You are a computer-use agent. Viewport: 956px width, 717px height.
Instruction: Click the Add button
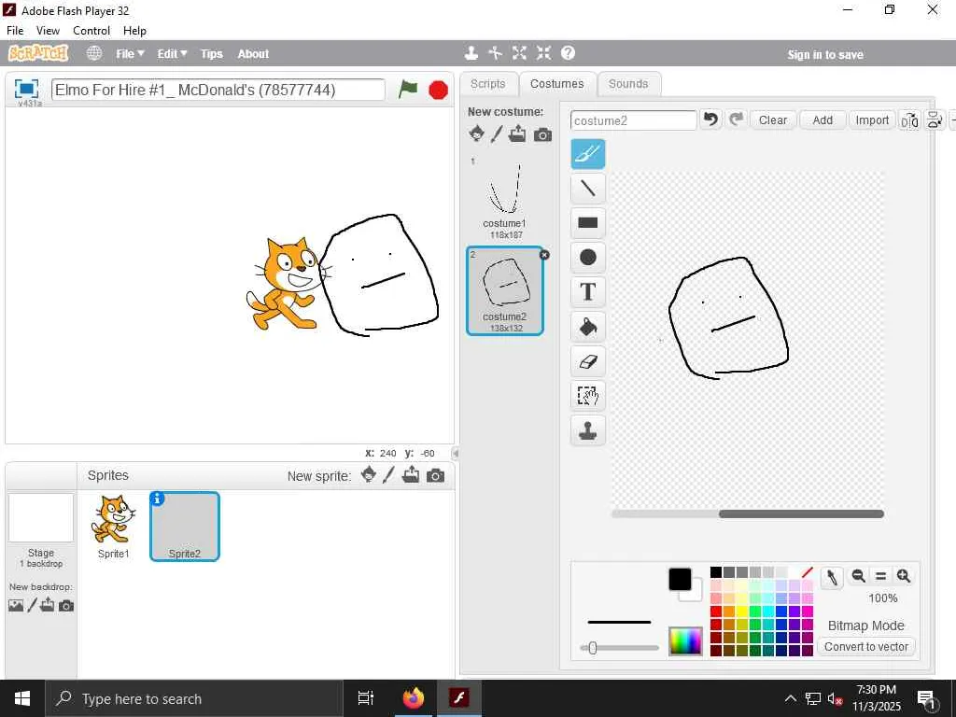coord(822,120)
